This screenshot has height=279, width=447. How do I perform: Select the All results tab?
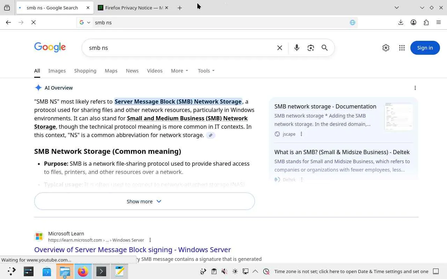[x=37, y=71]
